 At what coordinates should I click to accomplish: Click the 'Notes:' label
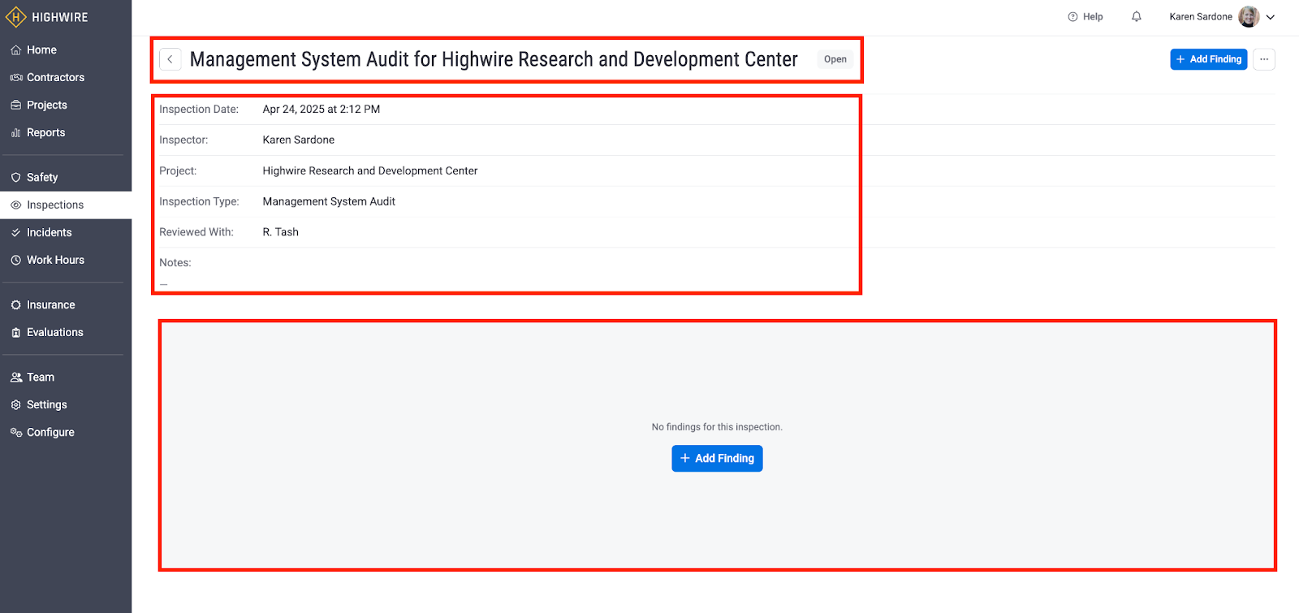175,263
